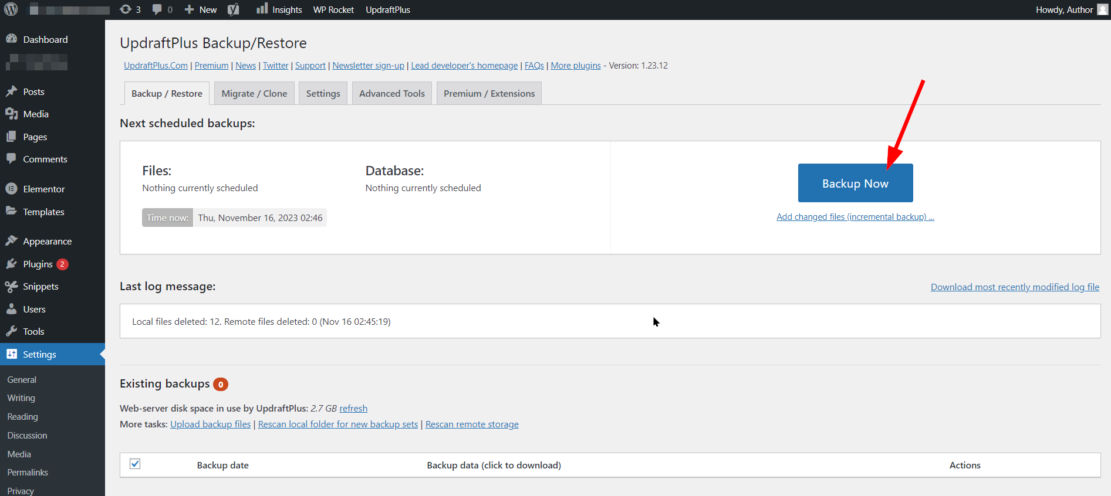Click the Posts pushpin icon
The height and width of the screenshot is (496, 1111).
pyautogui.click(x=11, y=91)
